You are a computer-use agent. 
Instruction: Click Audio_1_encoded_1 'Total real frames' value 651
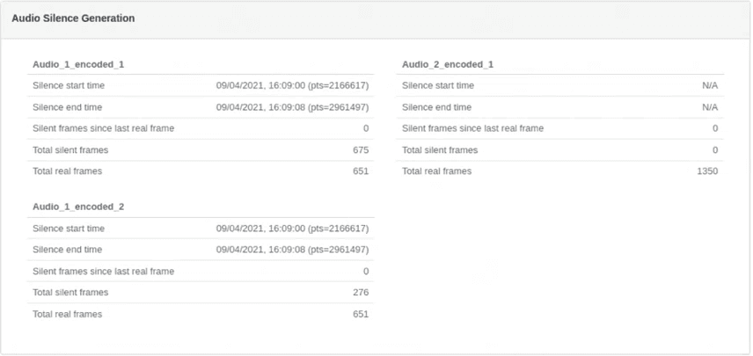click(361, 171)
